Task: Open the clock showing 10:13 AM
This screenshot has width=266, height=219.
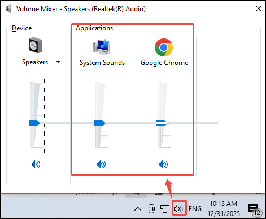Action: coord(224,208)
